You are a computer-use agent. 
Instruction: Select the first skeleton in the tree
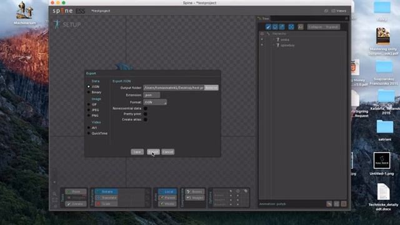[285, 39]
